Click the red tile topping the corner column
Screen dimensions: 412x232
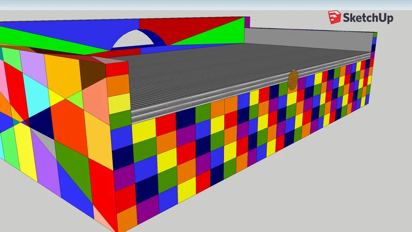coord(117,68)
